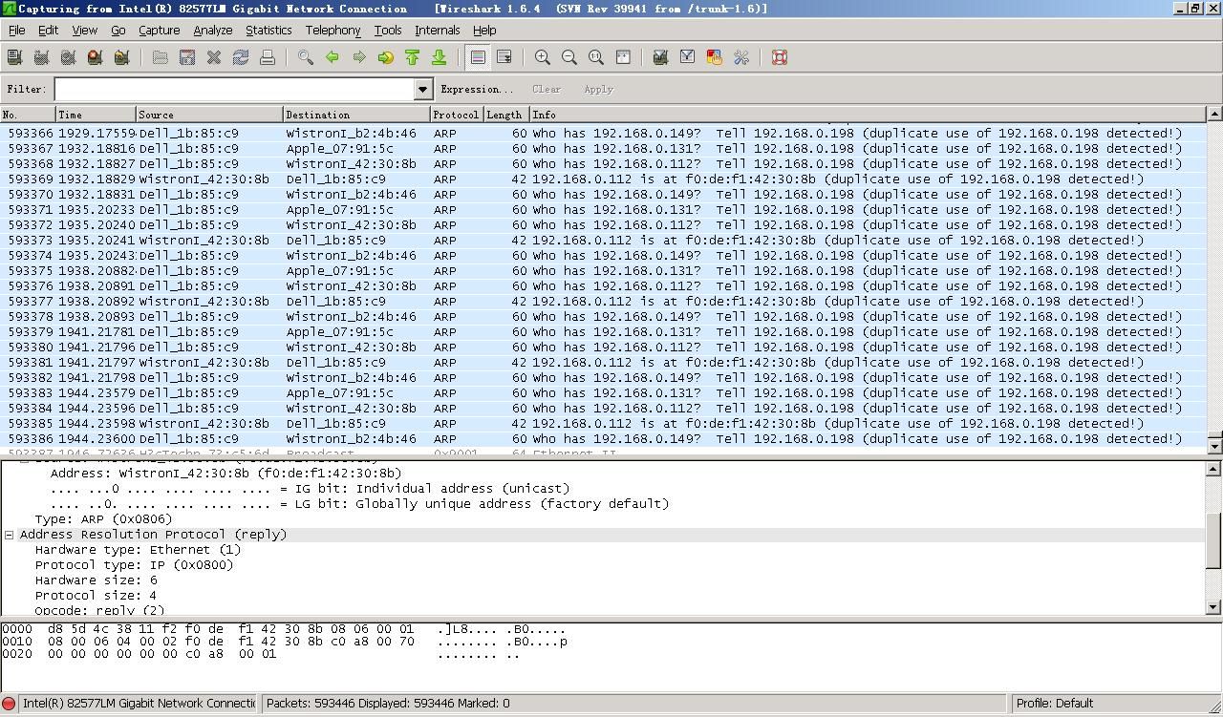Click the Find packet magnifier icon
The width and height of the screenshot is (1223, 717).
coord(306,57)
